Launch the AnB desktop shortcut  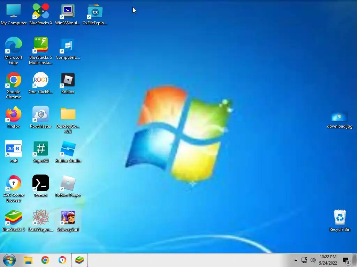click(x=14, y=152)
